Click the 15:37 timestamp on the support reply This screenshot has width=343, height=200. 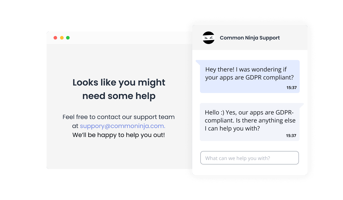point(291,136)
